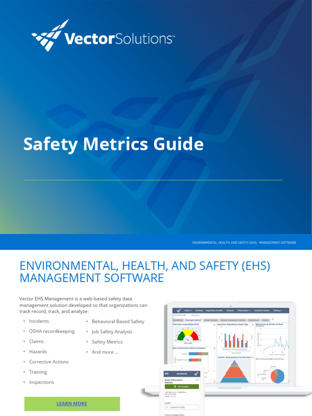Viewport: 312px width, 416px height.
Task: Click the Deficiencies line chart
Action: (273, 341)
